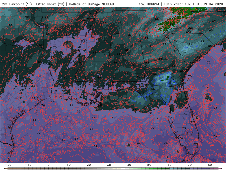The width and height of the screenshot is (226, 170).
Task: Click the "2m Dewpoint (°F)" title text
Action: pos(17,4)
